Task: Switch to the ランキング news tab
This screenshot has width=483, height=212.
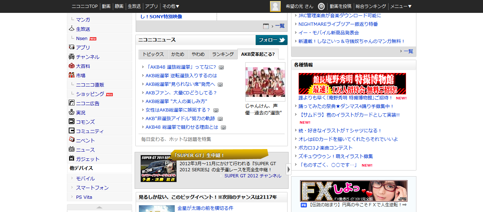Action: (223, 54)
